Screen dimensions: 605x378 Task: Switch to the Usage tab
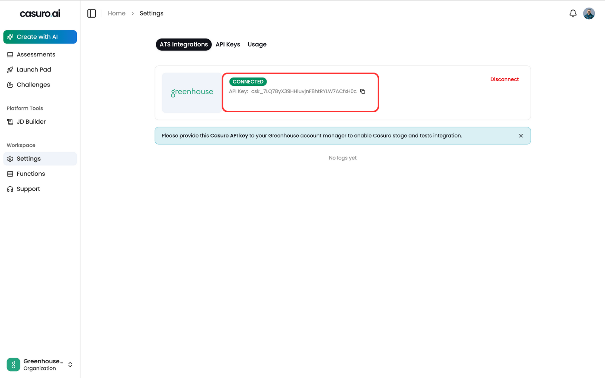[x=257, y=44]
